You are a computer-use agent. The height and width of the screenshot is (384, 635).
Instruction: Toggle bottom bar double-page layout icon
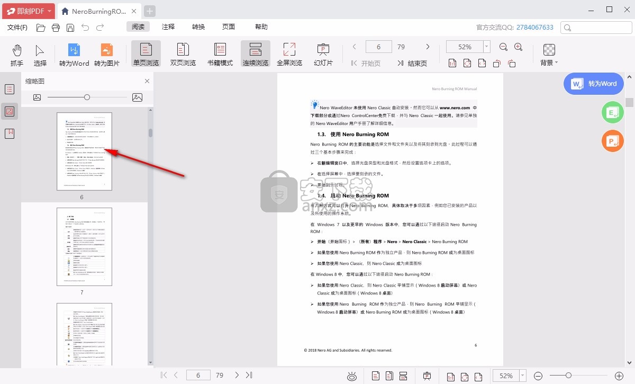[389, 376]
